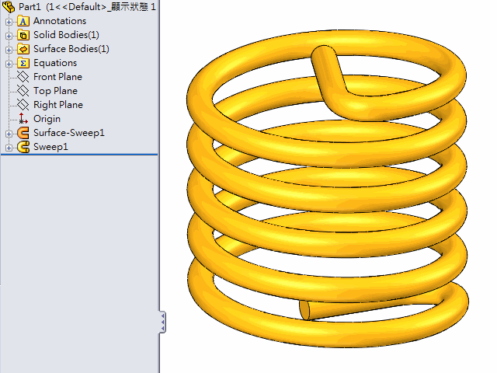The image size is (497, 373).
Task: Select Surface Bodies(1) label
Action: 71,49
